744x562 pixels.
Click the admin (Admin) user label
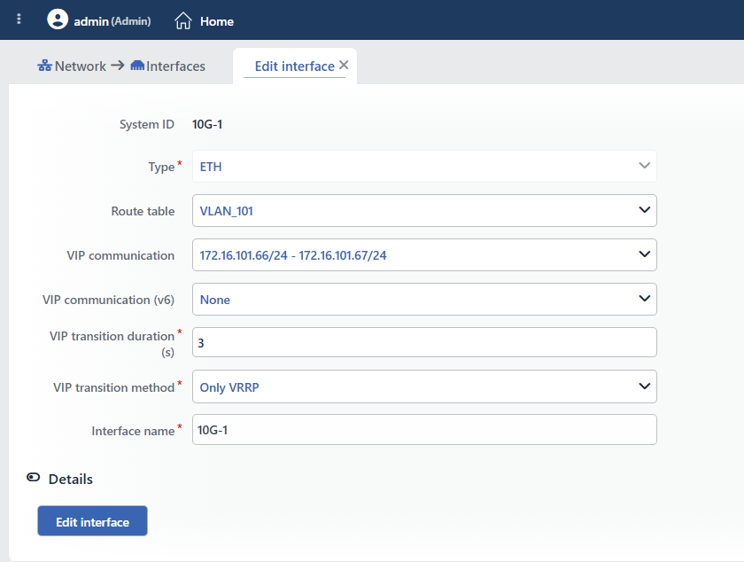click(x=112, y=21)
